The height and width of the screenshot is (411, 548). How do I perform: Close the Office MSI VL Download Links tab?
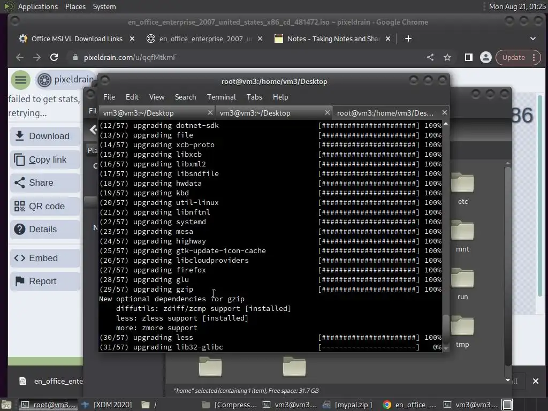pos(132,39)
